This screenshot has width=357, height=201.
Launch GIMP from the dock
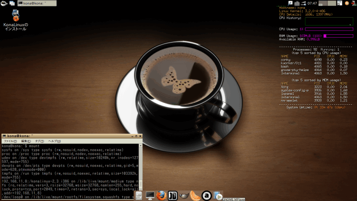click(184, 196)
